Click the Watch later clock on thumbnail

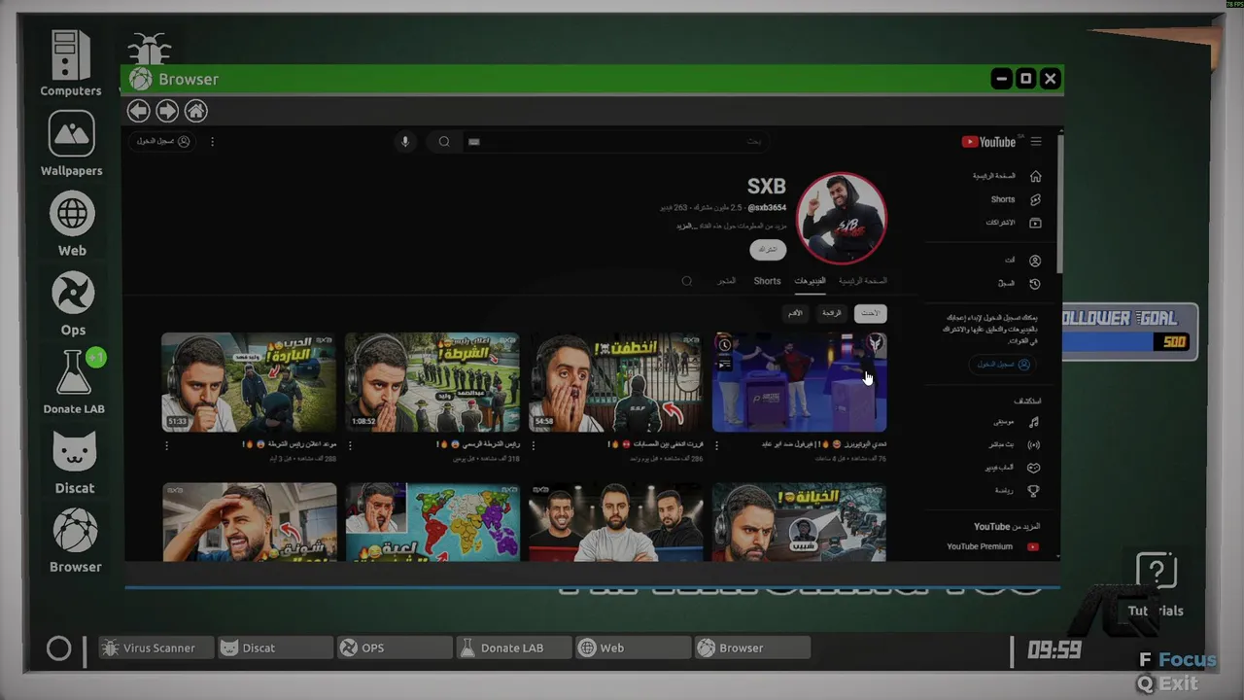724,345
